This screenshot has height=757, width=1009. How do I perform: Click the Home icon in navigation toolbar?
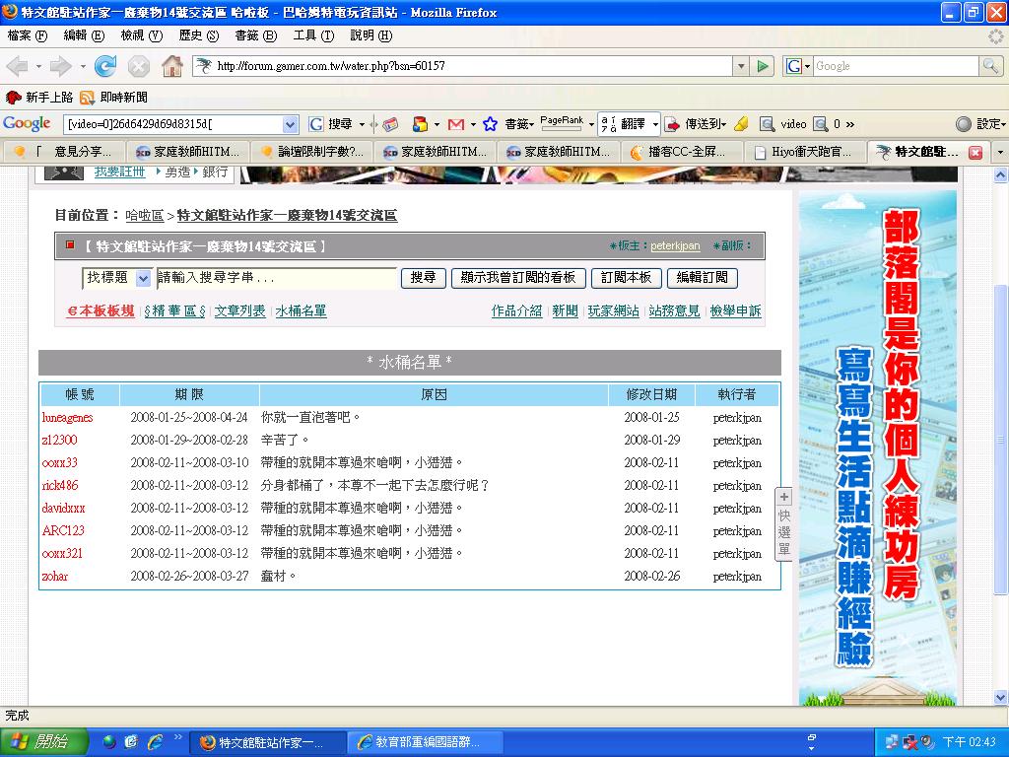click(171, 66)
